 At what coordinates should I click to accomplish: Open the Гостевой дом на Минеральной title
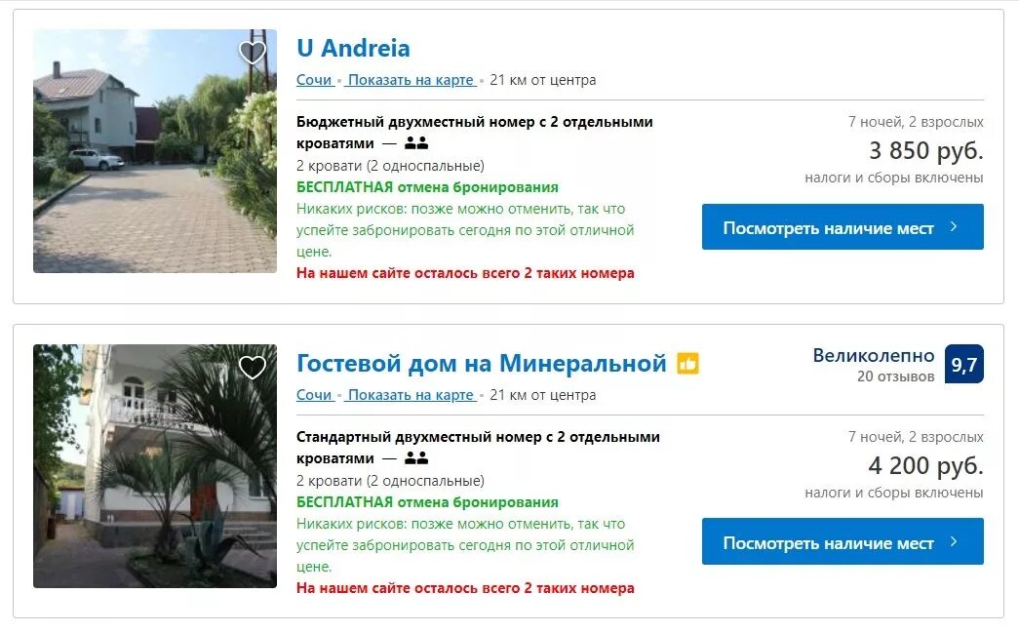(482, 363)
